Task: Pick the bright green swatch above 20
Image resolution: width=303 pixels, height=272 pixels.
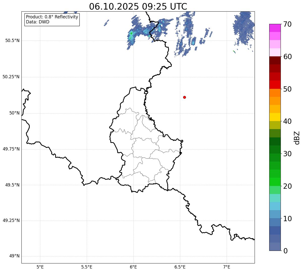Action: (275, 182)
